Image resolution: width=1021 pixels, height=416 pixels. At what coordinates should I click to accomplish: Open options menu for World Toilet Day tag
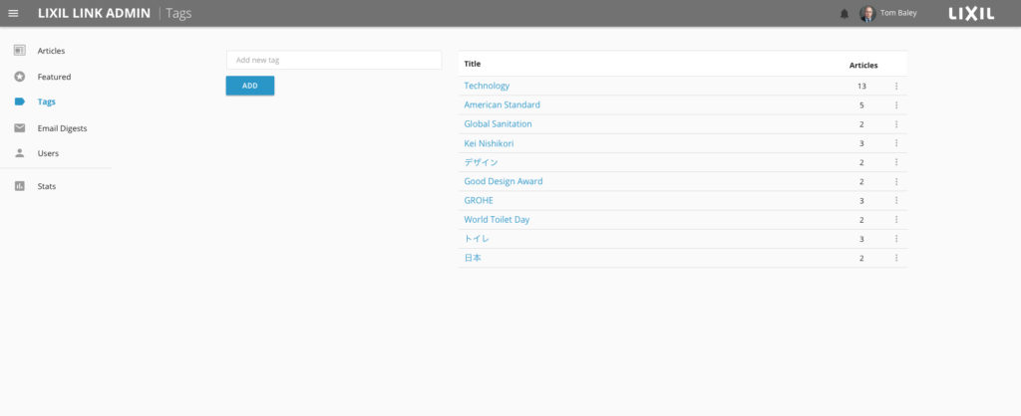tap(896, 220)
